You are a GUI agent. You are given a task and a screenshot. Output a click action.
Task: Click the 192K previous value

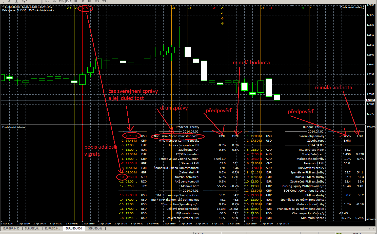(235, 136)
